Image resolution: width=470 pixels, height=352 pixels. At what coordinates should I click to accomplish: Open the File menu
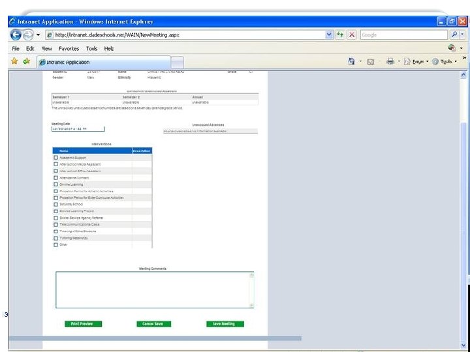pyautogui.click(x=16, y=48)
